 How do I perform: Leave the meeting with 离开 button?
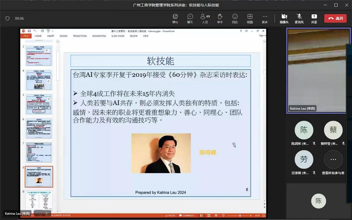335,18
